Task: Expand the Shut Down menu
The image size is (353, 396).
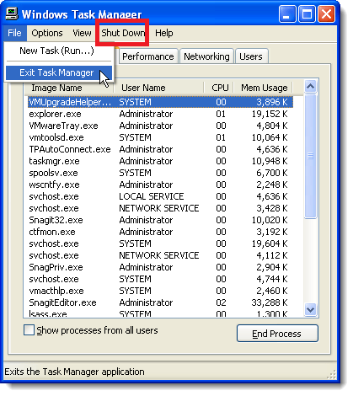Action: (123, 33)
